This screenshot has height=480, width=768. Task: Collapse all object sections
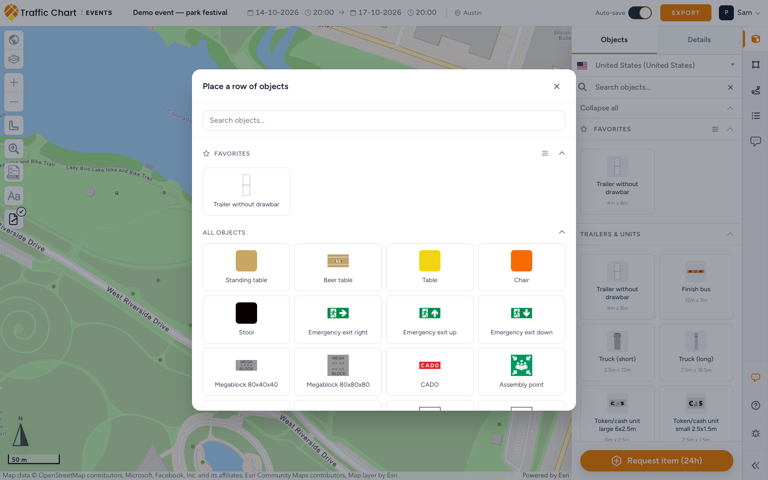point(657,108)
